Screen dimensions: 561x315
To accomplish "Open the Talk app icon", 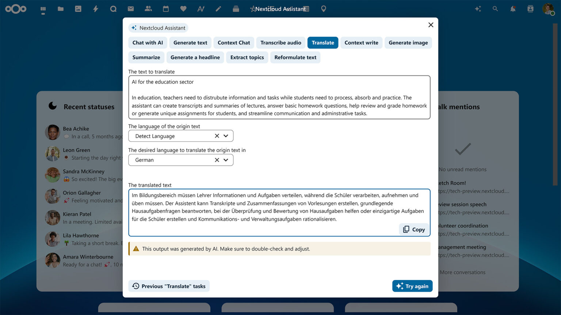I will tap(113, 9).
